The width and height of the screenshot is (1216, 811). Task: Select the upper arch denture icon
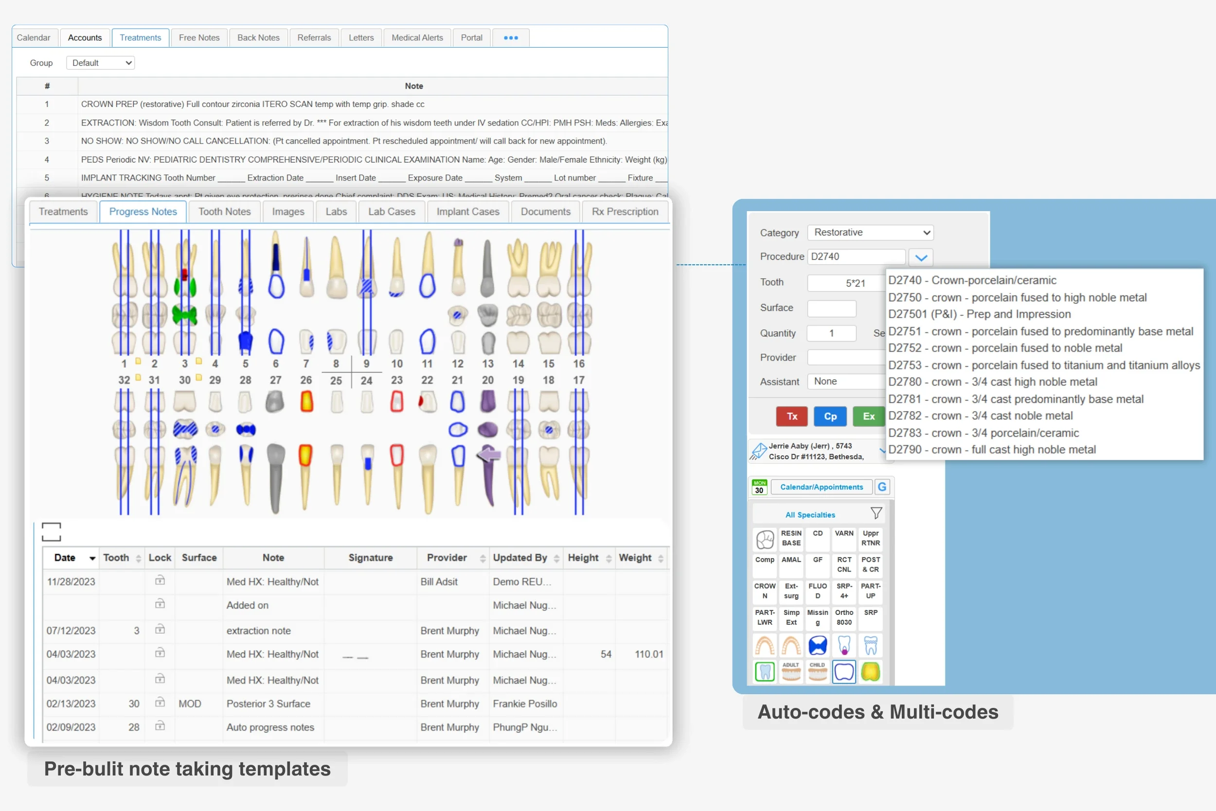pyautogui.click(x=765, y=646)
